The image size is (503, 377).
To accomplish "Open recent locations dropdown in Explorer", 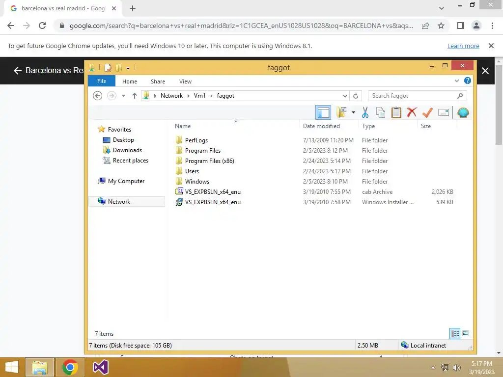I will point(123,96).
